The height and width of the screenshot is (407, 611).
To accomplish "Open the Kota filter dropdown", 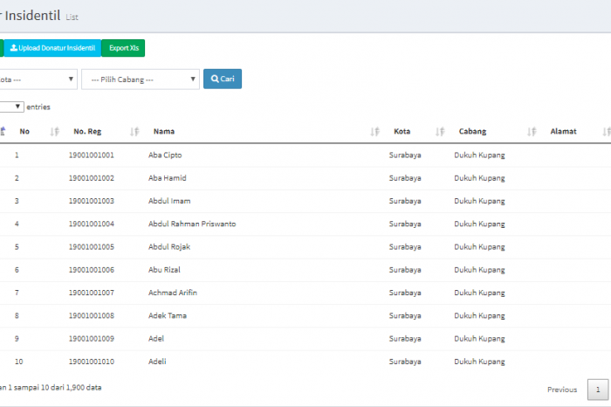I will click(x=38, y=79).
